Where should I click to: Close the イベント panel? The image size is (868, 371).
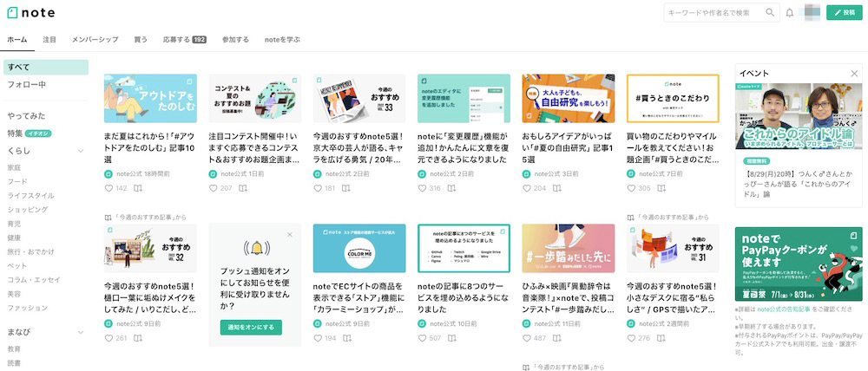(x=854, y=73)
